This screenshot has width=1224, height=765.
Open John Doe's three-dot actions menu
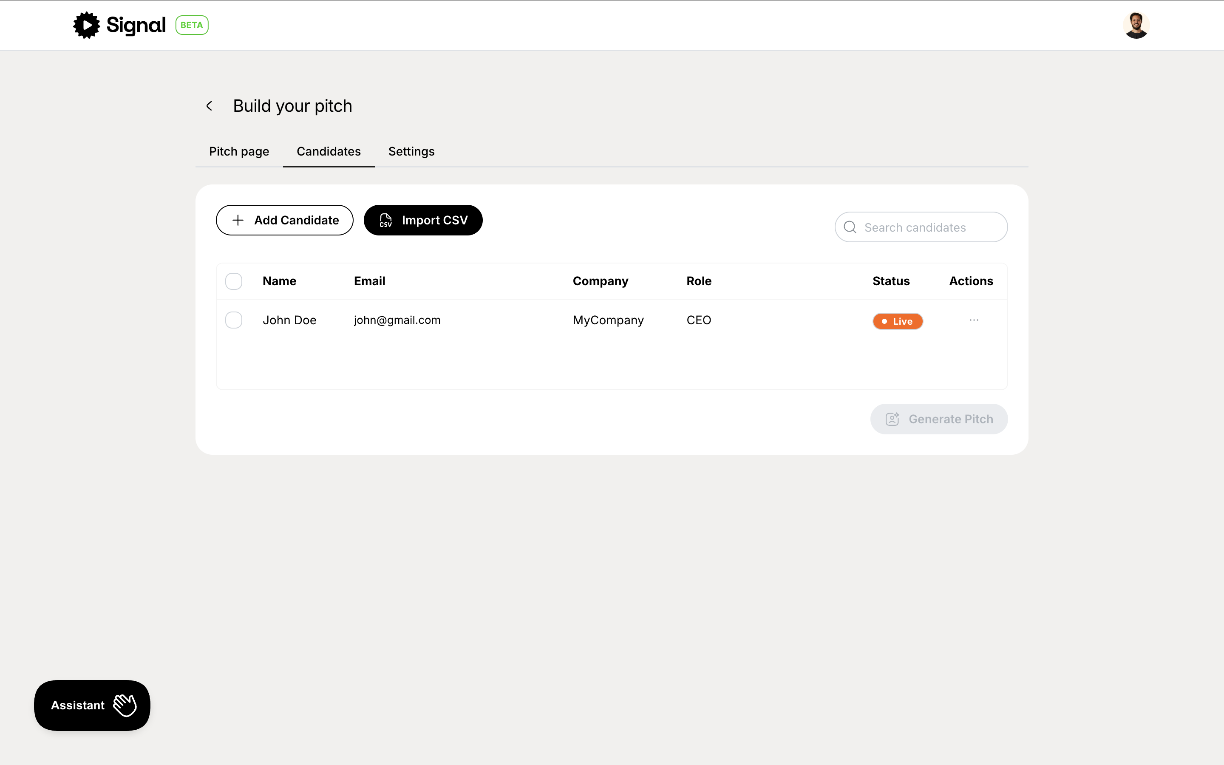pos(974,320)
